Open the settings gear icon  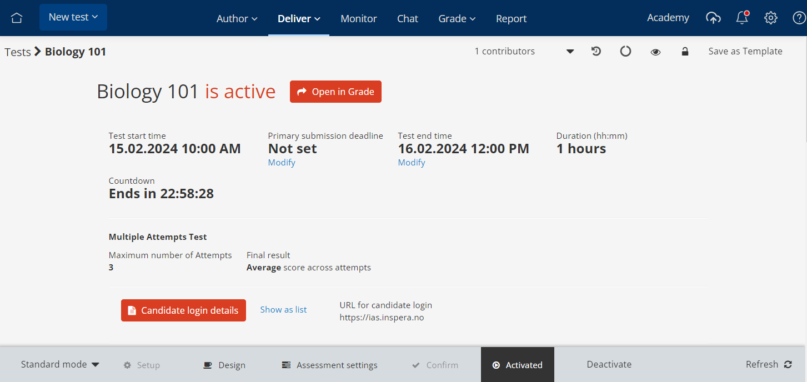pos(770,18)
